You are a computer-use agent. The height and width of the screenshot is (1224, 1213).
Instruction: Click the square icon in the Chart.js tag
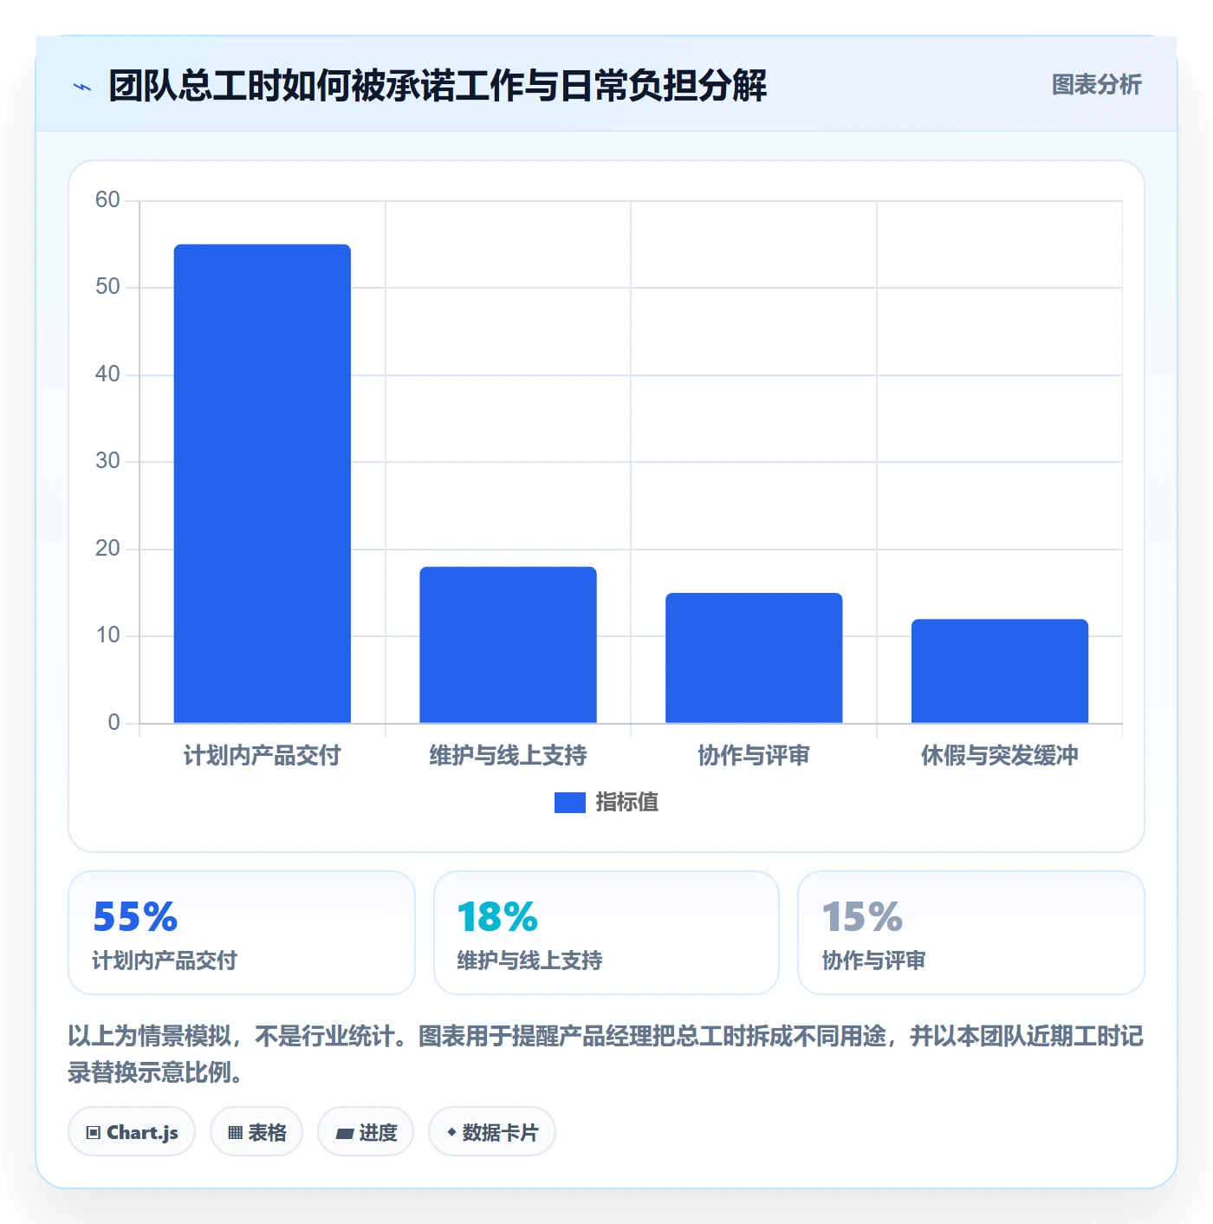pos(94,1133)
